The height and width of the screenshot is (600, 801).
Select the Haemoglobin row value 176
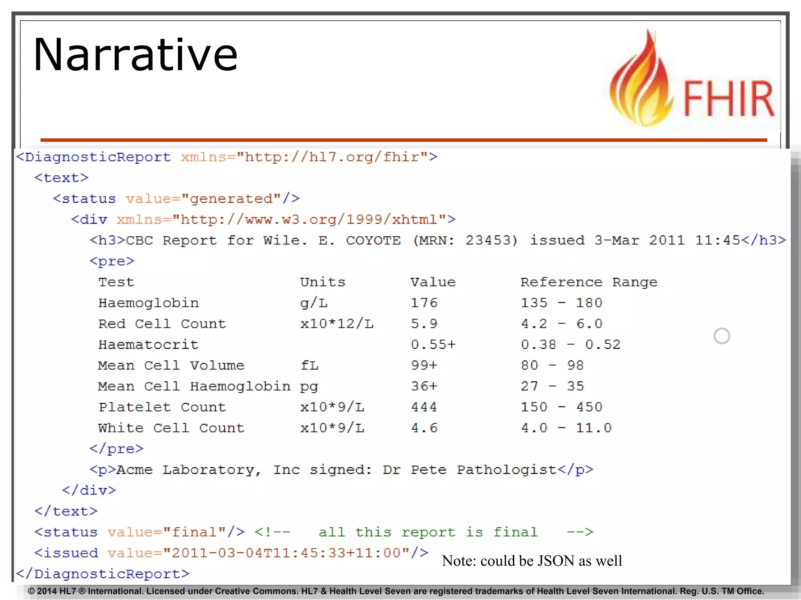click(x=424, y=303)
